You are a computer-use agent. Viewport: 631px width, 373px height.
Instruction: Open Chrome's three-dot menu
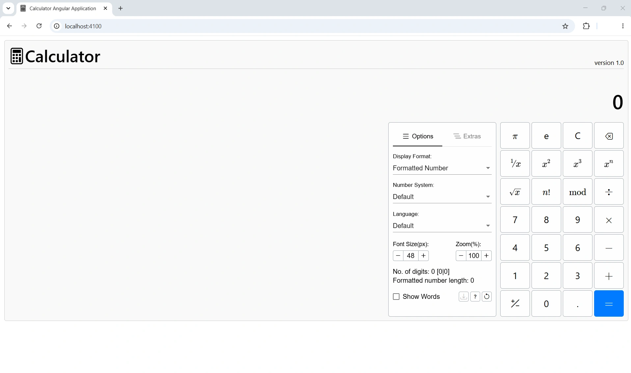tap(622, 26)
